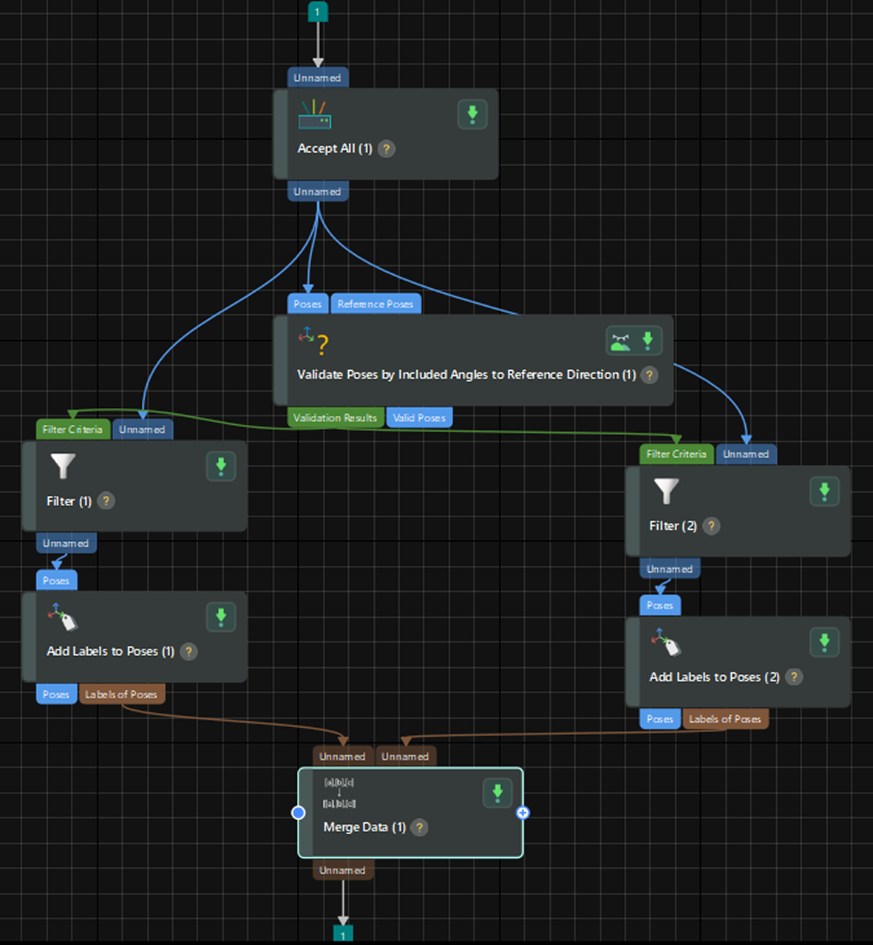
Task: Click Labels of Poses output of Add Labels (2)
Action: pyautogui.click(x=724, y=719)
